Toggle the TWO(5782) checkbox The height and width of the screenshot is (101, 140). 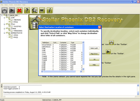coord(9,26)
